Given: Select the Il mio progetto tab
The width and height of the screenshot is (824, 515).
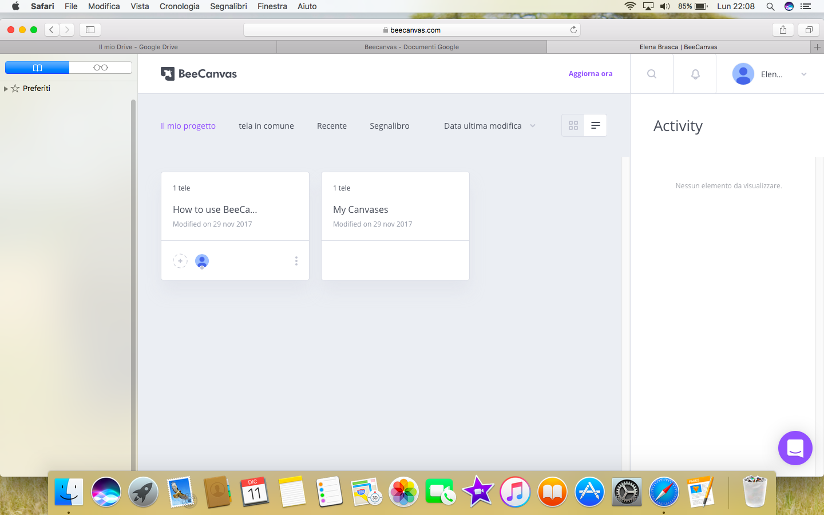Looking at the screenshot, I should coord(188,126).
